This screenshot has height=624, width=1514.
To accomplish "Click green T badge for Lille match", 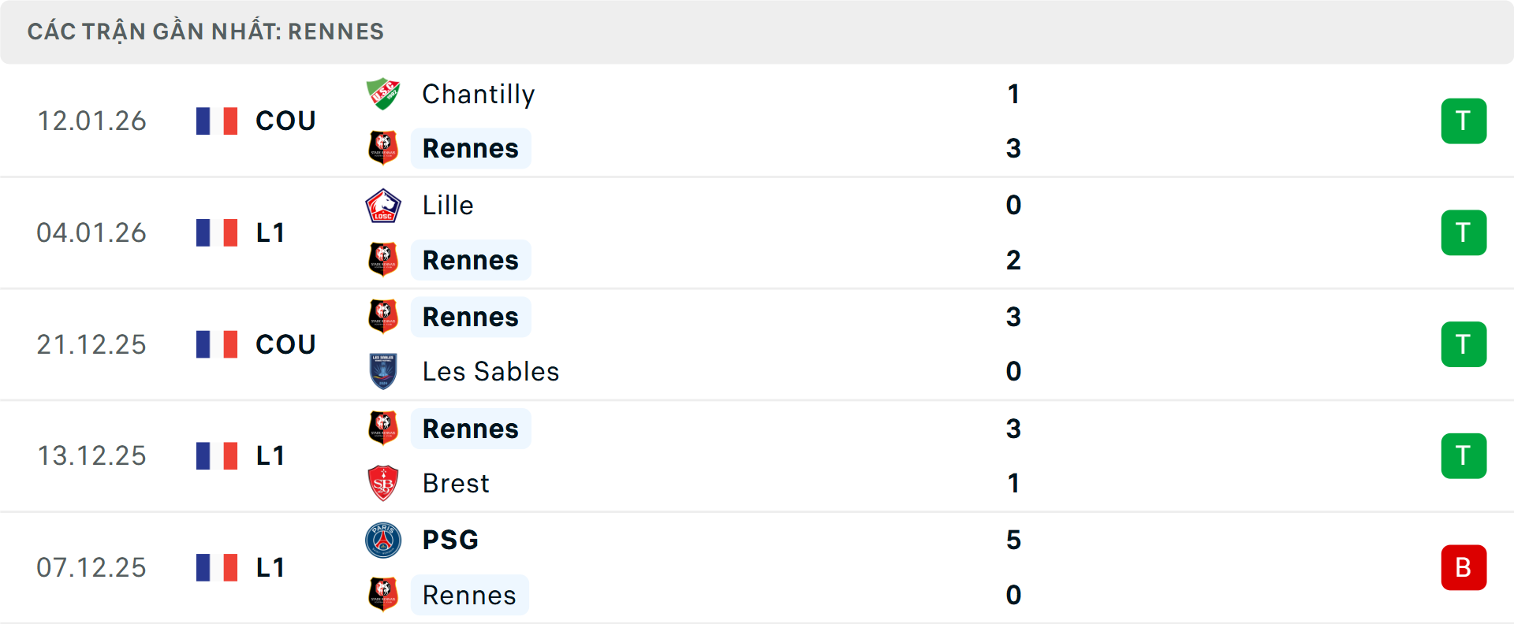I will pyautogui.click(x=1464, y=233).
